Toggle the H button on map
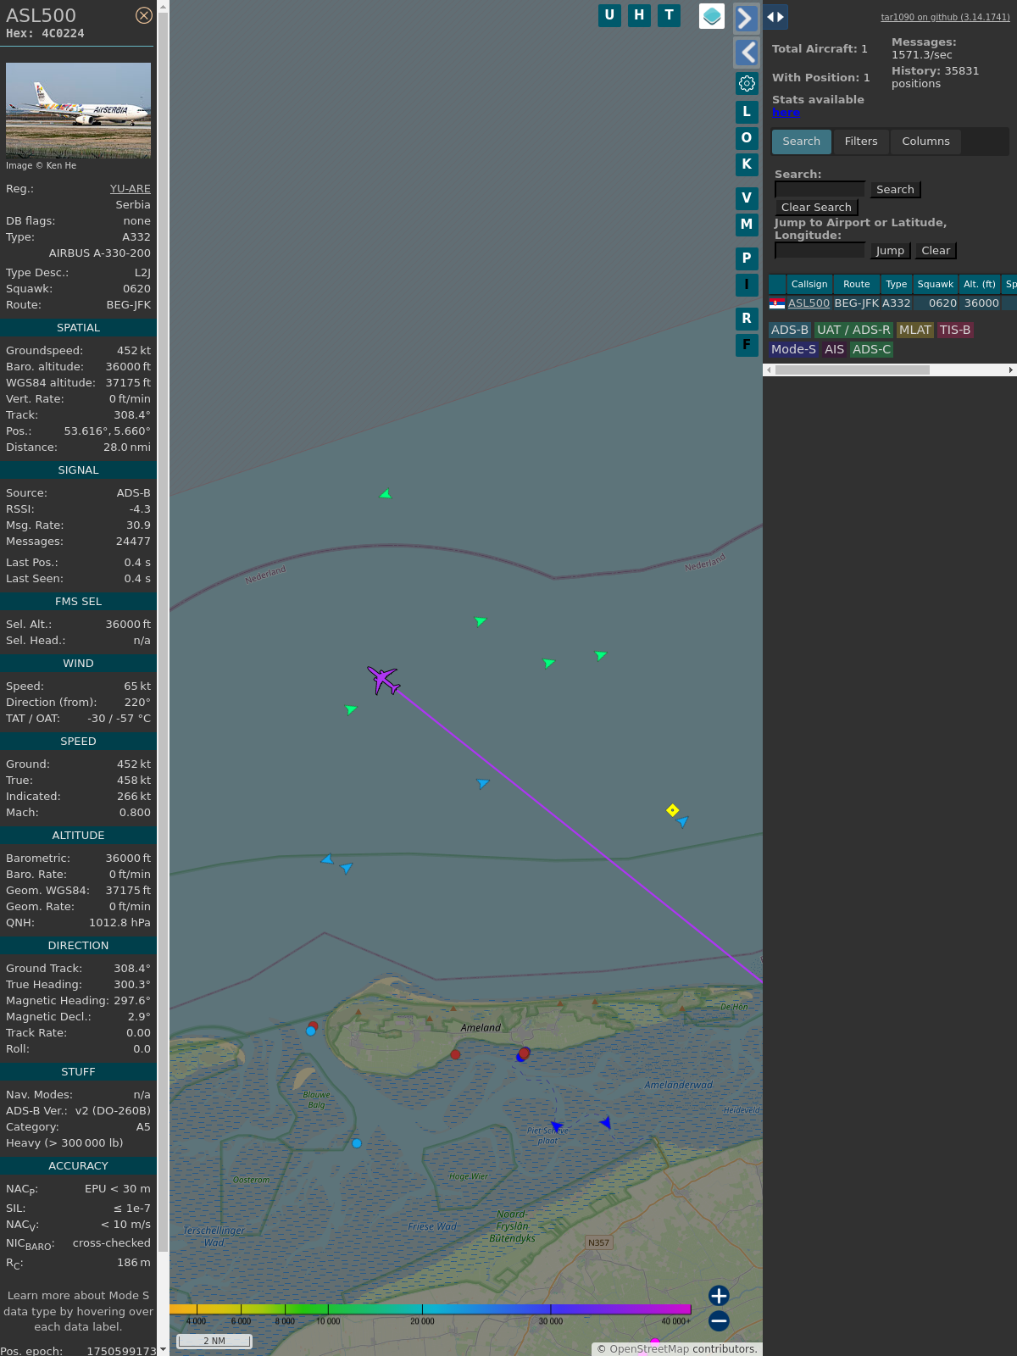The height and width of the screenshot is (1356, 1017). pos(639,15)
